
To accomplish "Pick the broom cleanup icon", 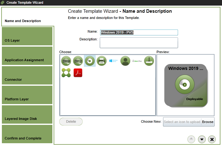I will point(149,61).
